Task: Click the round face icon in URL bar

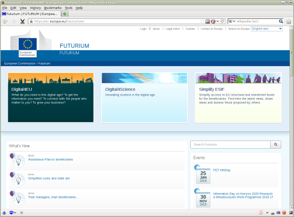Action: 222,21
